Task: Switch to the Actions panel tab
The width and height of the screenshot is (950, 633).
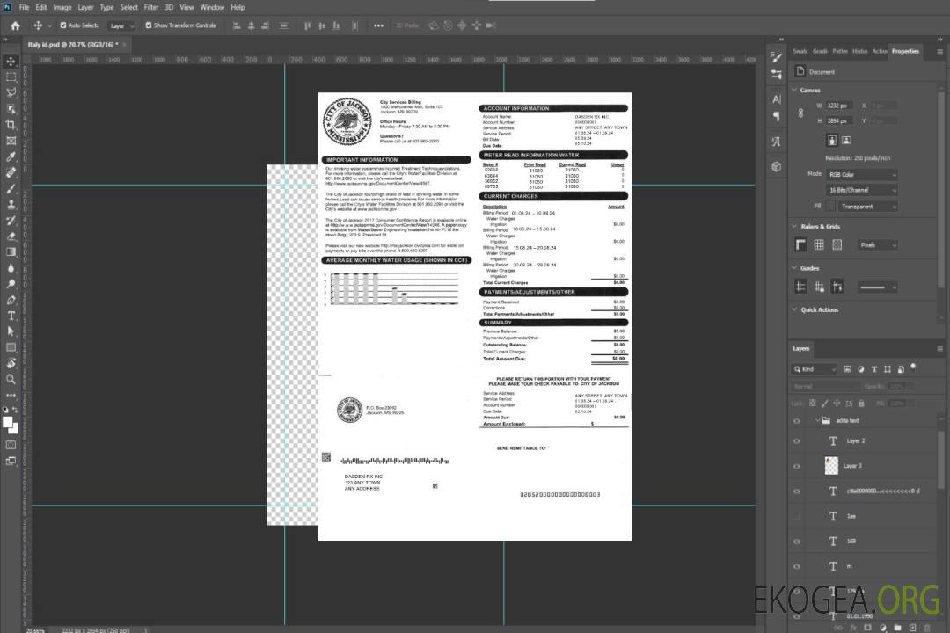Action: pos(879,52)
